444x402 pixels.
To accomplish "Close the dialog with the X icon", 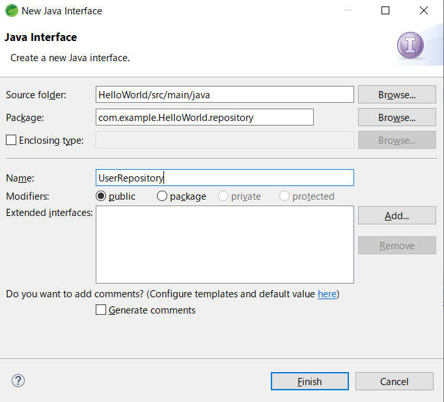I will [x=424, y=10].
